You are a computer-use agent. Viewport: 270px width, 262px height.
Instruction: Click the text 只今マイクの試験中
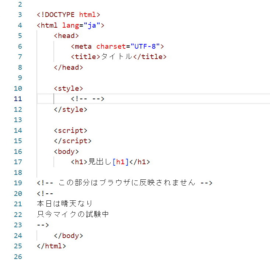[x=73, y=214]
